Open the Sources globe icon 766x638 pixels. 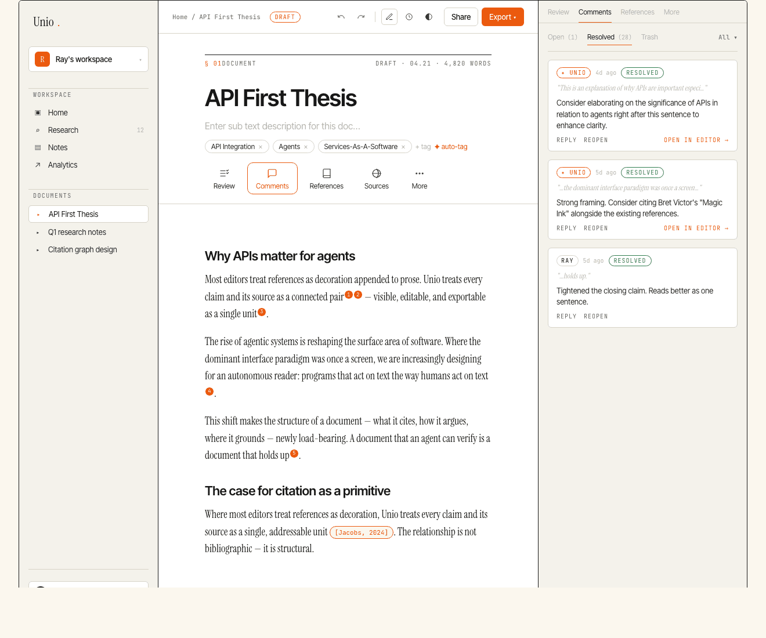[x=377, y=173]
